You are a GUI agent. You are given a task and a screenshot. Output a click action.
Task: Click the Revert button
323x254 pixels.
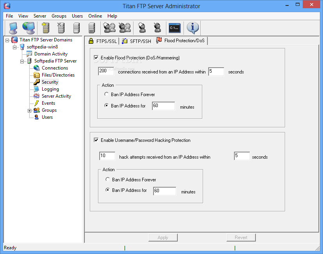(x=241, y=238)
